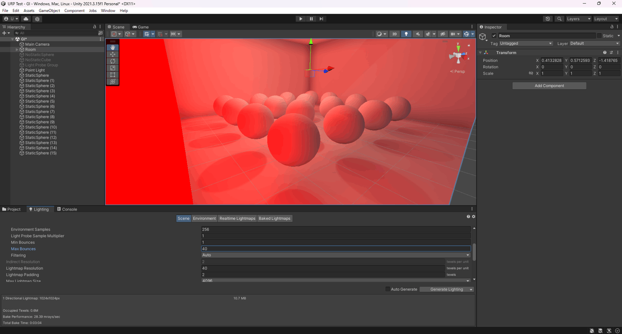Open the Max Lightmap Size dropdown
Image resolution: width=622 pixels, height=334 pixels.
336,281
